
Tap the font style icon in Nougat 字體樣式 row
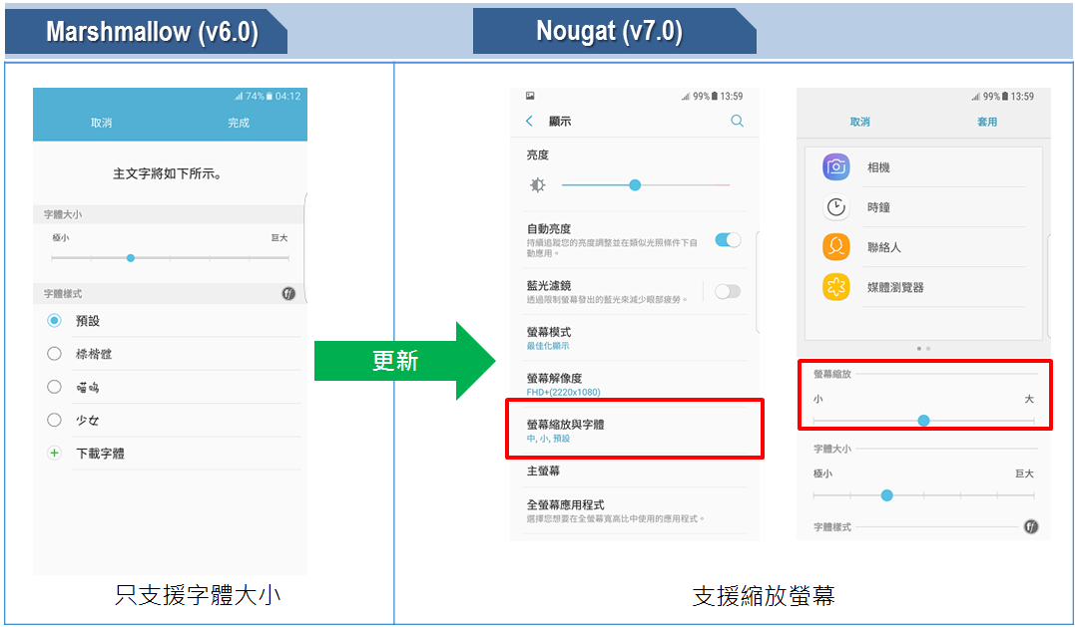(1030, 526)
